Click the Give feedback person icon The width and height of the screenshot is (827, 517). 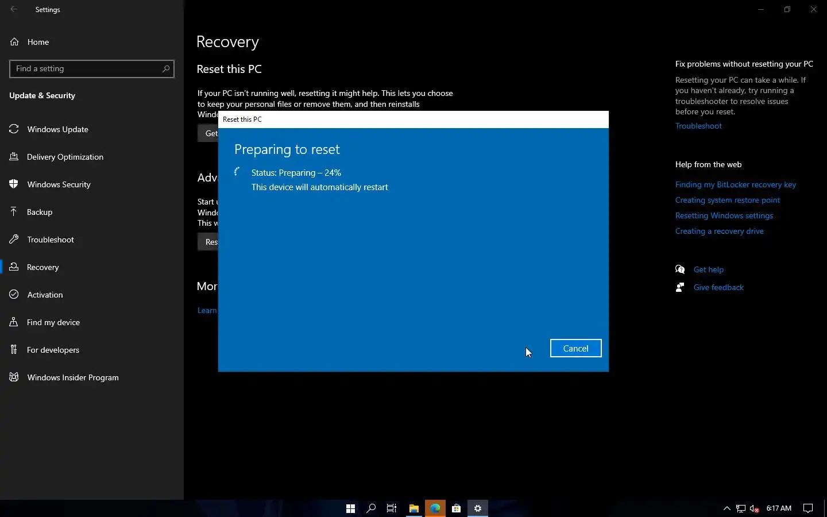click(x=680, y=287)
